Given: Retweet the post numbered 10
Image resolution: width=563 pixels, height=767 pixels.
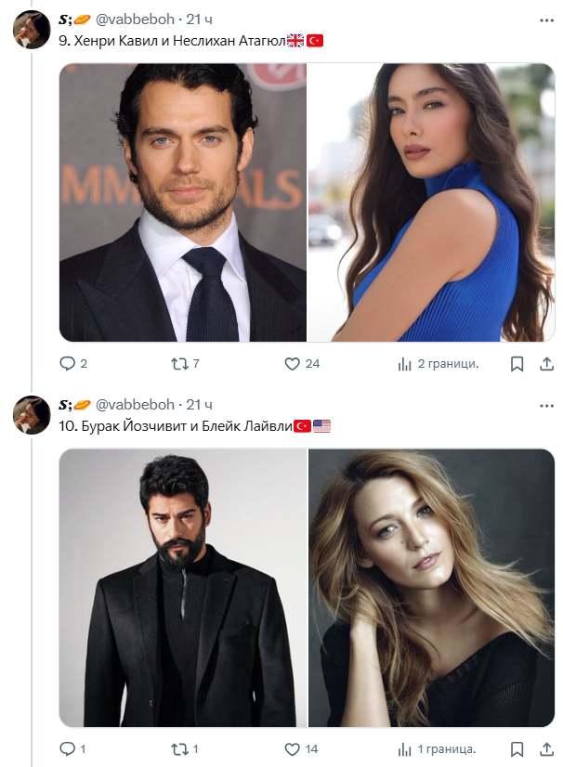Looking at the screenshot, I should (180, 748).
